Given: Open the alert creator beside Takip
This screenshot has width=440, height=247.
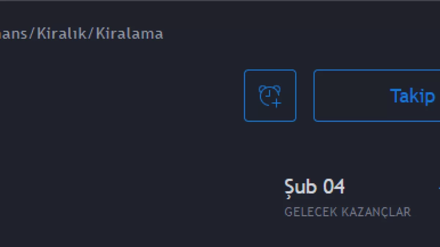Looking at the screenshot, I should click(x=270, y=96).
